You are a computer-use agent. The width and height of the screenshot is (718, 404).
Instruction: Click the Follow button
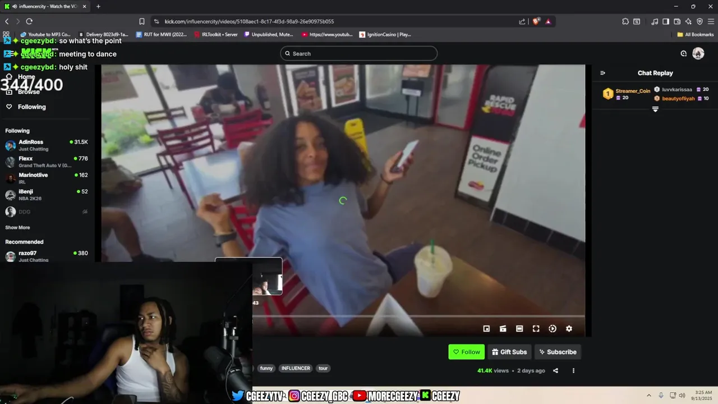(x=467, y=352)
